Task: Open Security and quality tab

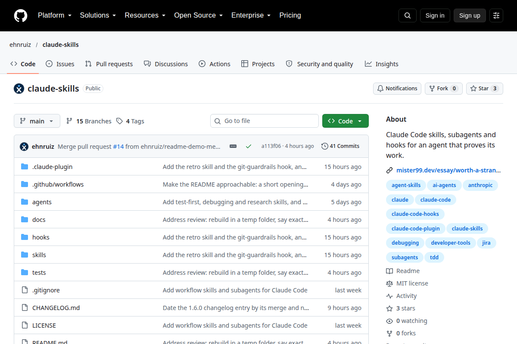Action: point(319,64)
